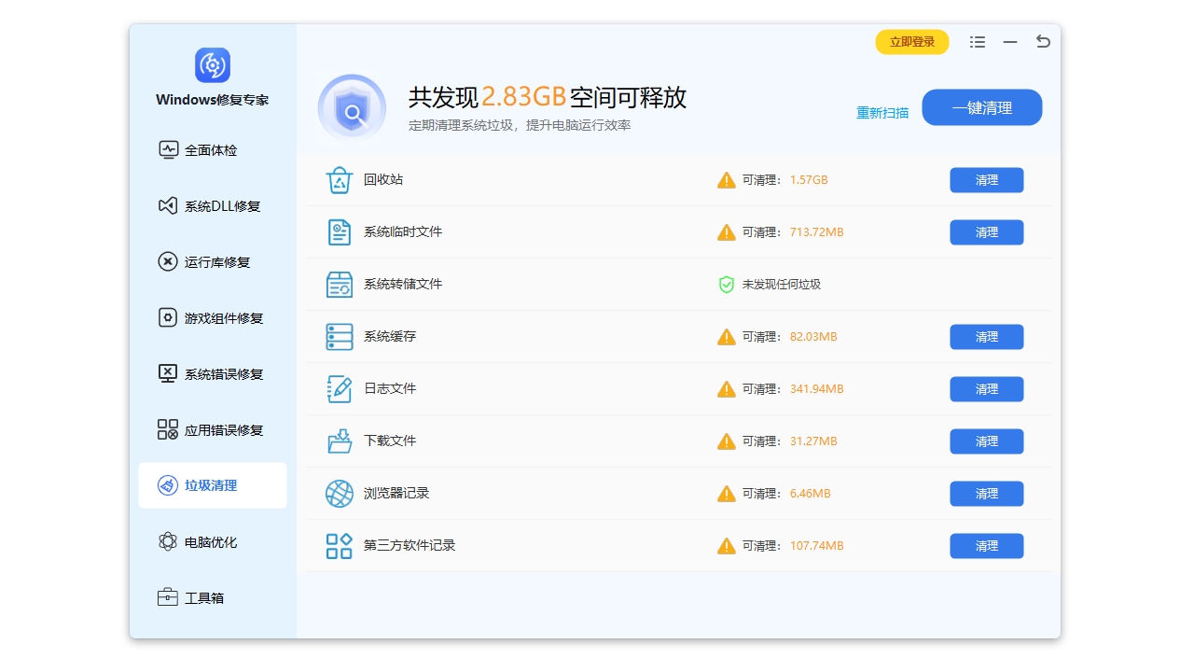Click the 重新扫描 link
Image resolution: width=1194 pixels, height=672 pixels.
click(x=881, y=111)
